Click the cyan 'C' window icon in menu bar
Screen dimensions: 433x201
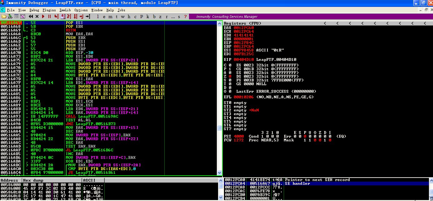click(x=3, y=10)
